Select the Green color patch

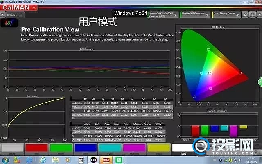(x=60, y=149)
